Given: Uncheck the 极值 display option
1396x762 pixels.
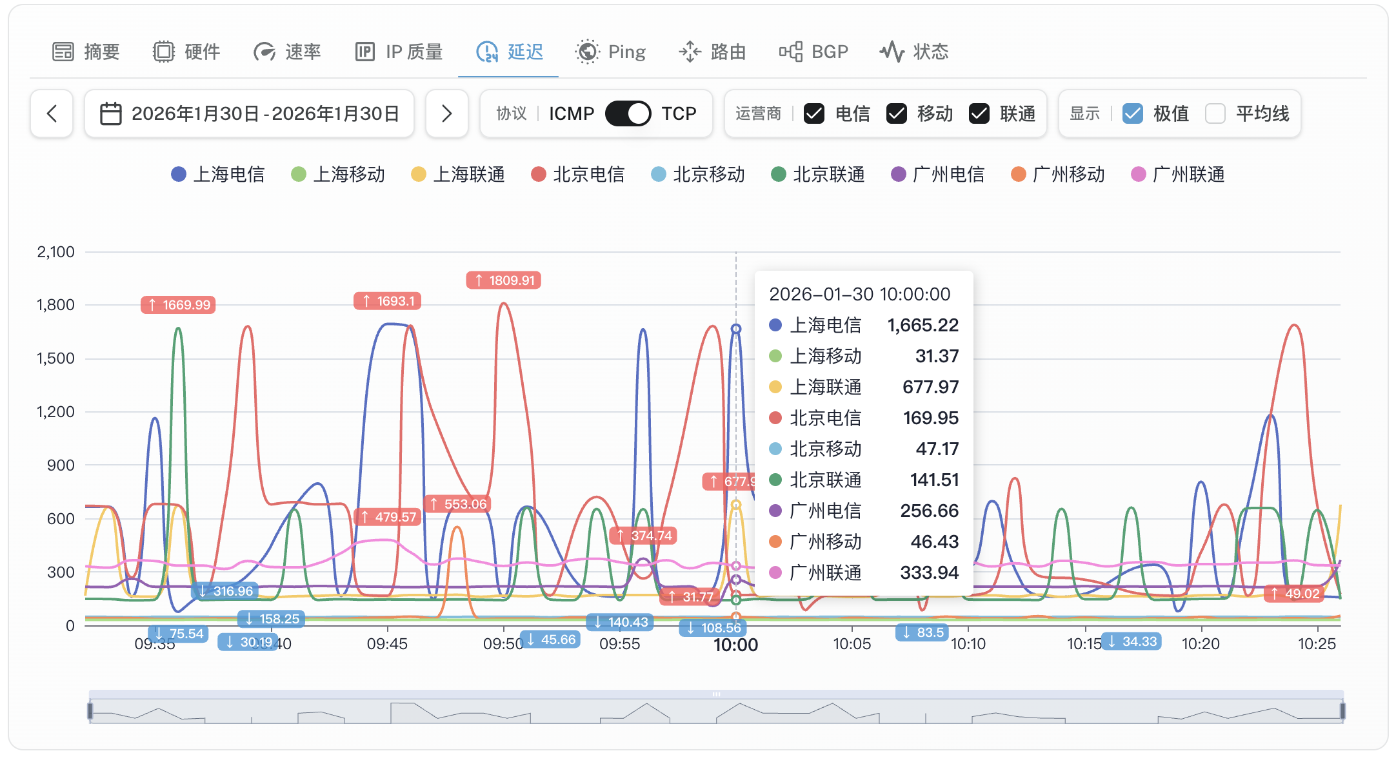Looking at the screenshot, I should [x=1133, y=113].
